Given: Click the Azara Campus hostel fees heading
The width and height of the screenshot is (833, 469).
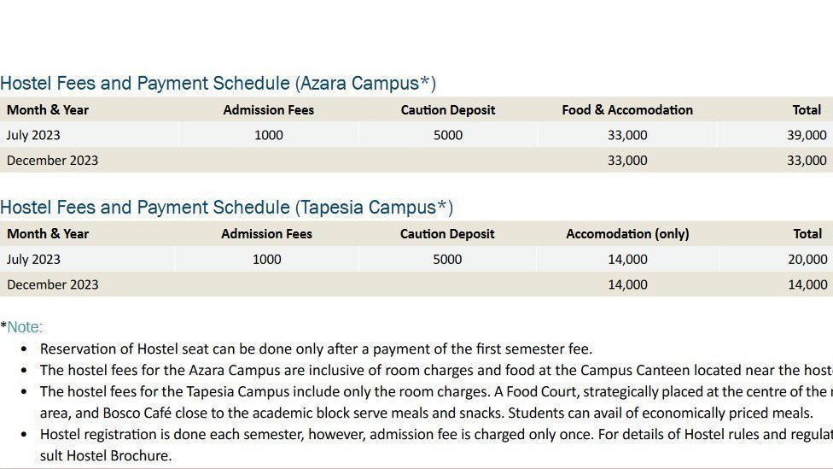Looking at the screenshot, I should [x=218, y=83].
